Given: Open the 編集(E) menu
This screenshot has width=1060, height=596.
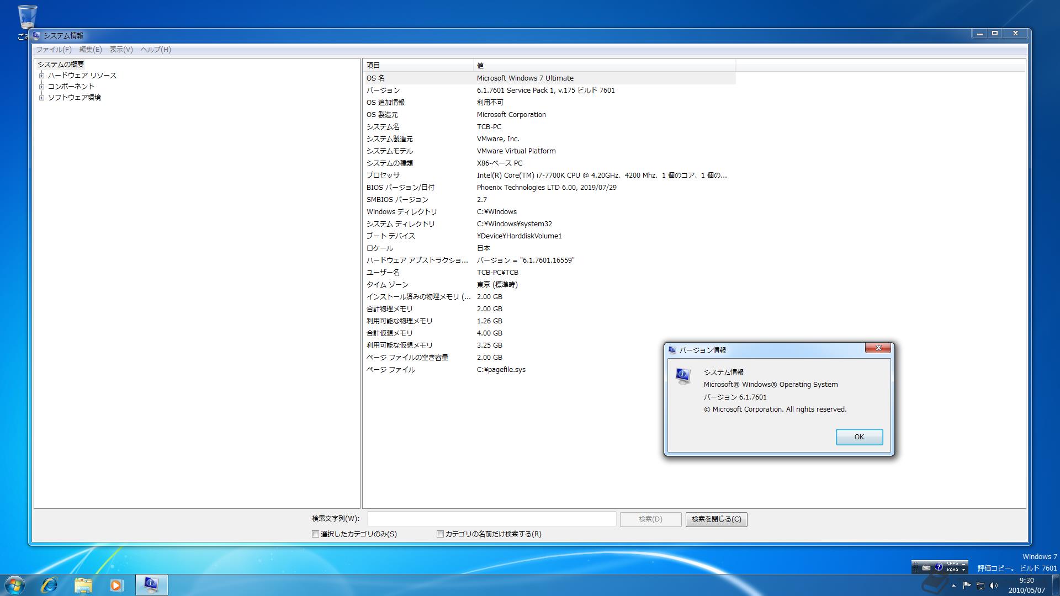Looking at the screenshot, I should pyautogui.click(x=91, y=50).
